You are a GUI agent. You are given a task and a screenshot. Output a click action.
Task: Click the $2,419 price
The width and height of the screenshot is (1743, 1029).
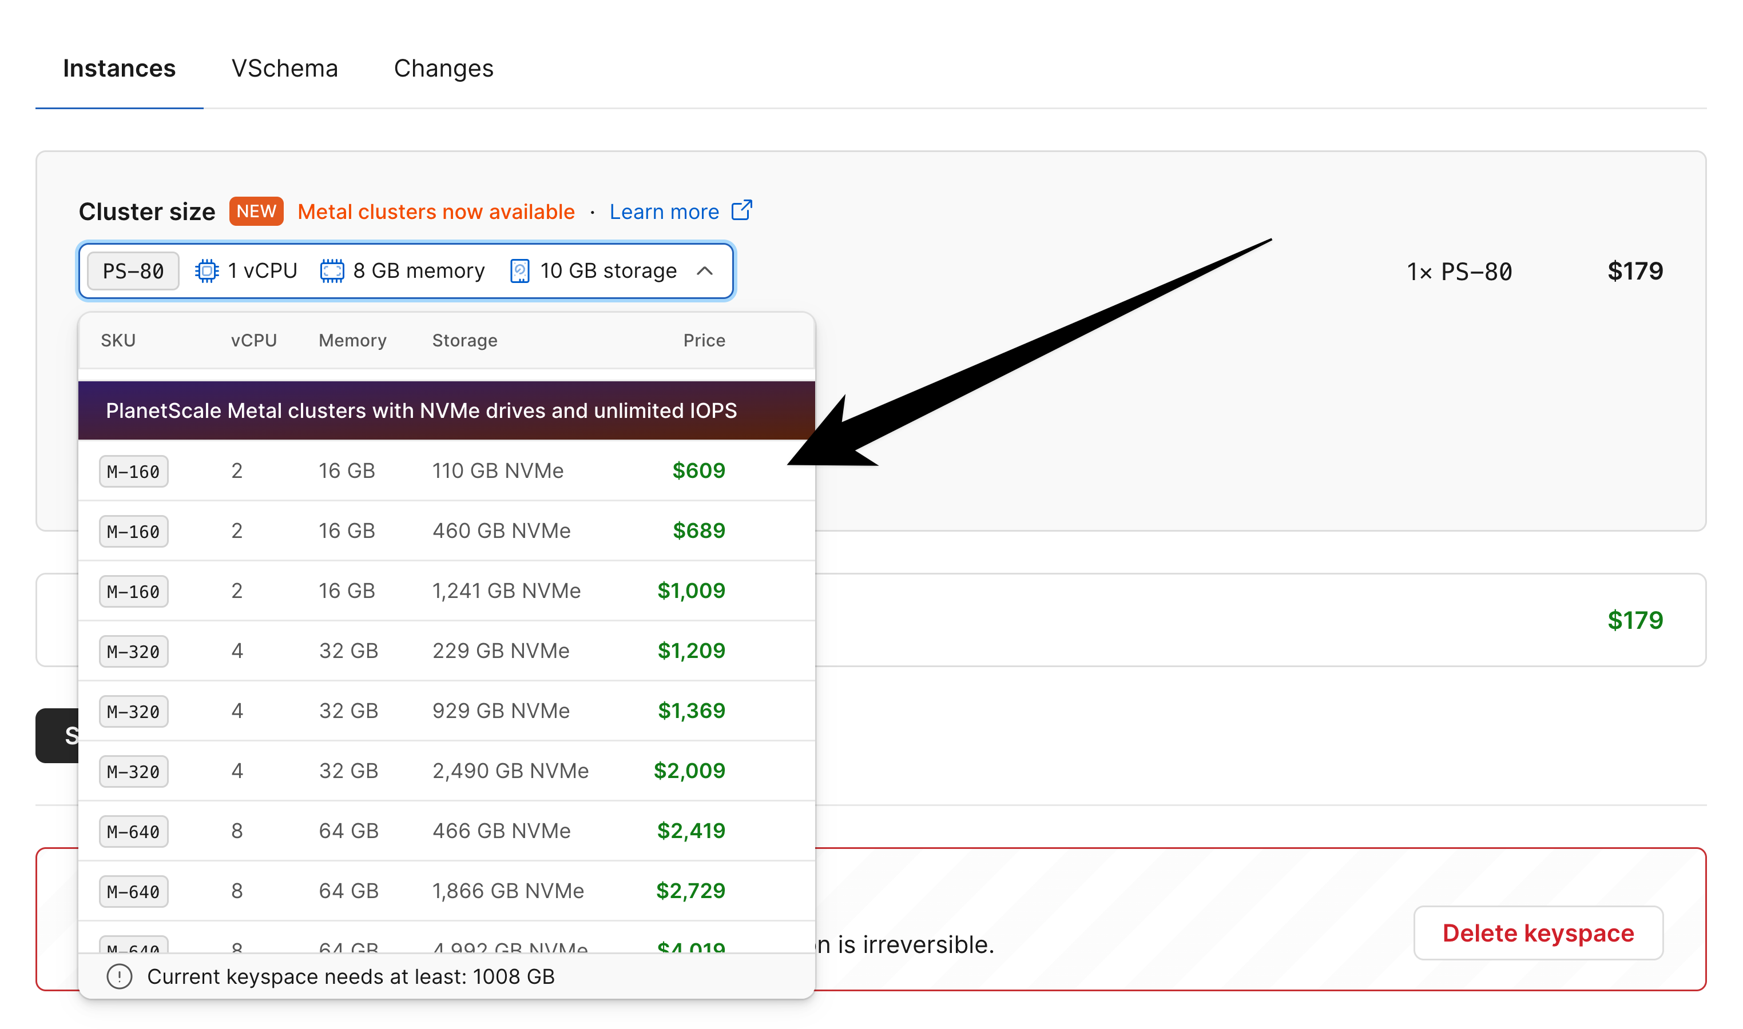tap(691, 831)
